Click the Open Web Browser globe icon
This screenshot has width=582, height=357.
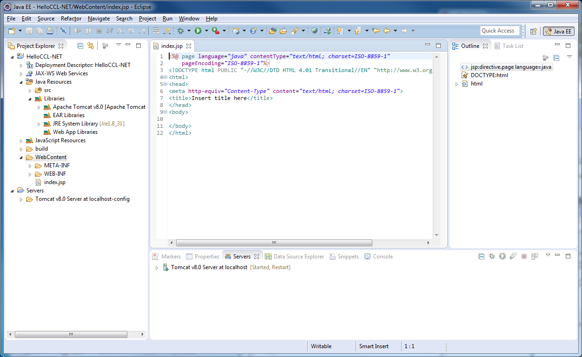tap(315, 31)
